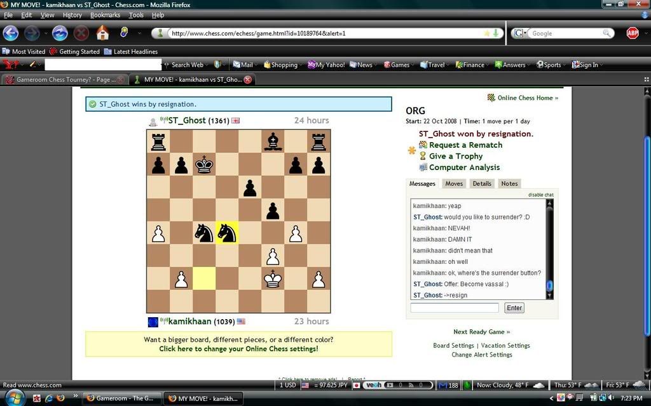Open the Bookmarks menu
Screen dimensions: 651x406
click(x=105, y=15)
